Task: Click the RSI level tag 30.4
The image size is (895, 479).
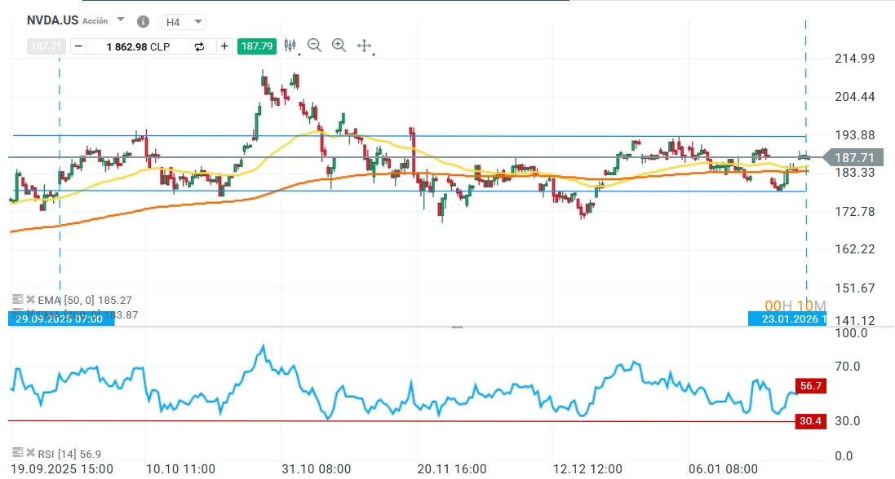Action: pos(810,421)
